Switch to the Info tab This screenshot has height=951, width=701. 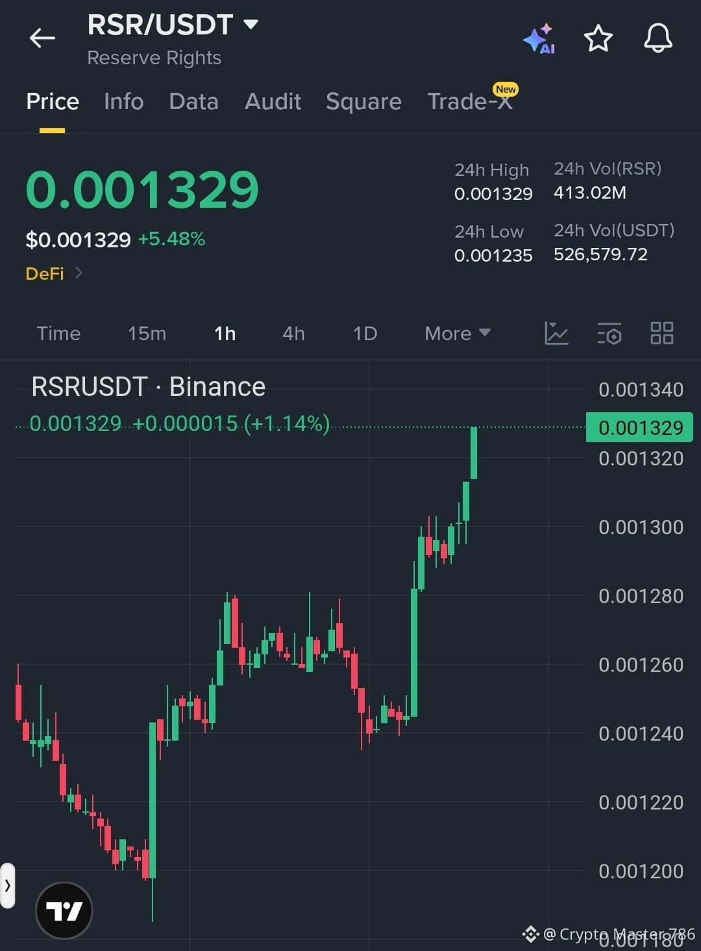123,101
